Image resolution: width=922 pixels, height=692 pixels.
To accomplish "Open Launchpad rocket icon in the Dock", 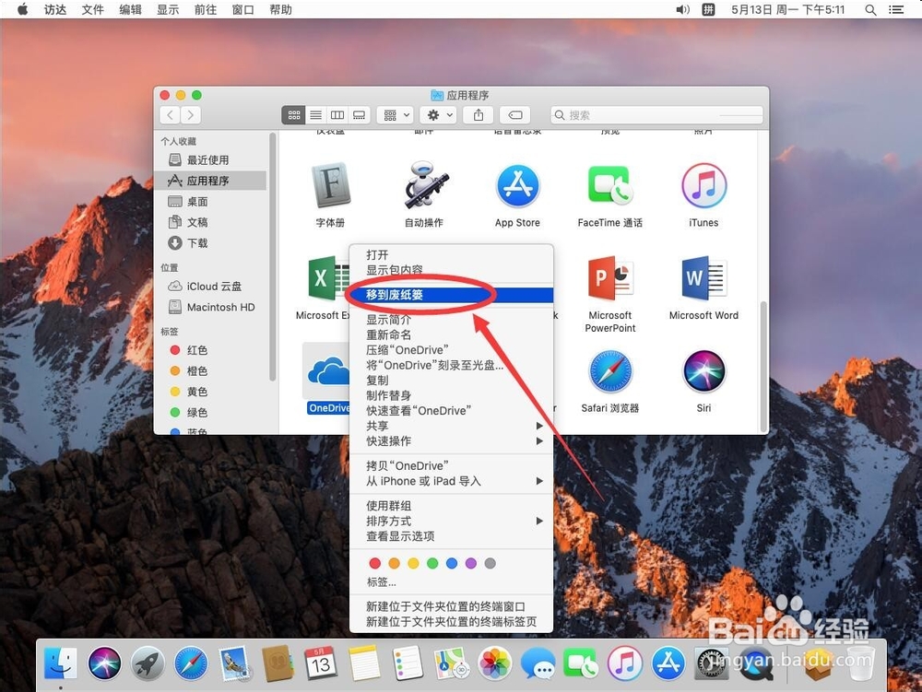I will [148, 663].
